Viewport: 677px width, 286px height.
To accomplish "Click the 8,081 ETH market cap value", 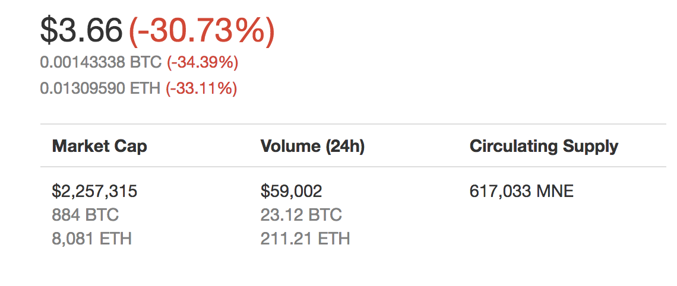I will 91,239.
